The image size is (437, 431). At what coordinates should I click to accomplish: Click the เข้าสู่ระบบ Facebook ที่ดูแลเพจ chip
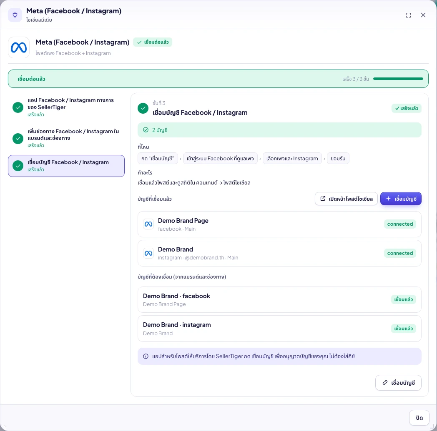coord(220,159)
